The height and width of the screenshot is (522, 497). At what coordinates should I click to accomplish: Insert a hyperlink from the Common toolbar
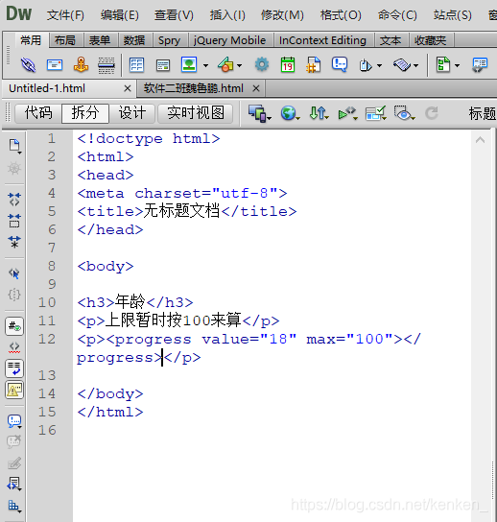pyautogui.click(x=28, y=65)
